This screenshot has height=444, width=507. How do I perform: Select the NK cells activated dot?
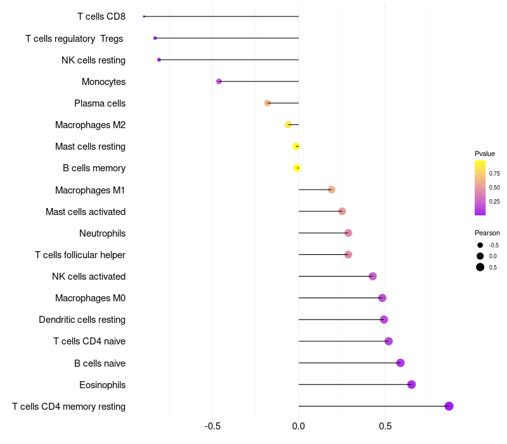tap(373, 276)
